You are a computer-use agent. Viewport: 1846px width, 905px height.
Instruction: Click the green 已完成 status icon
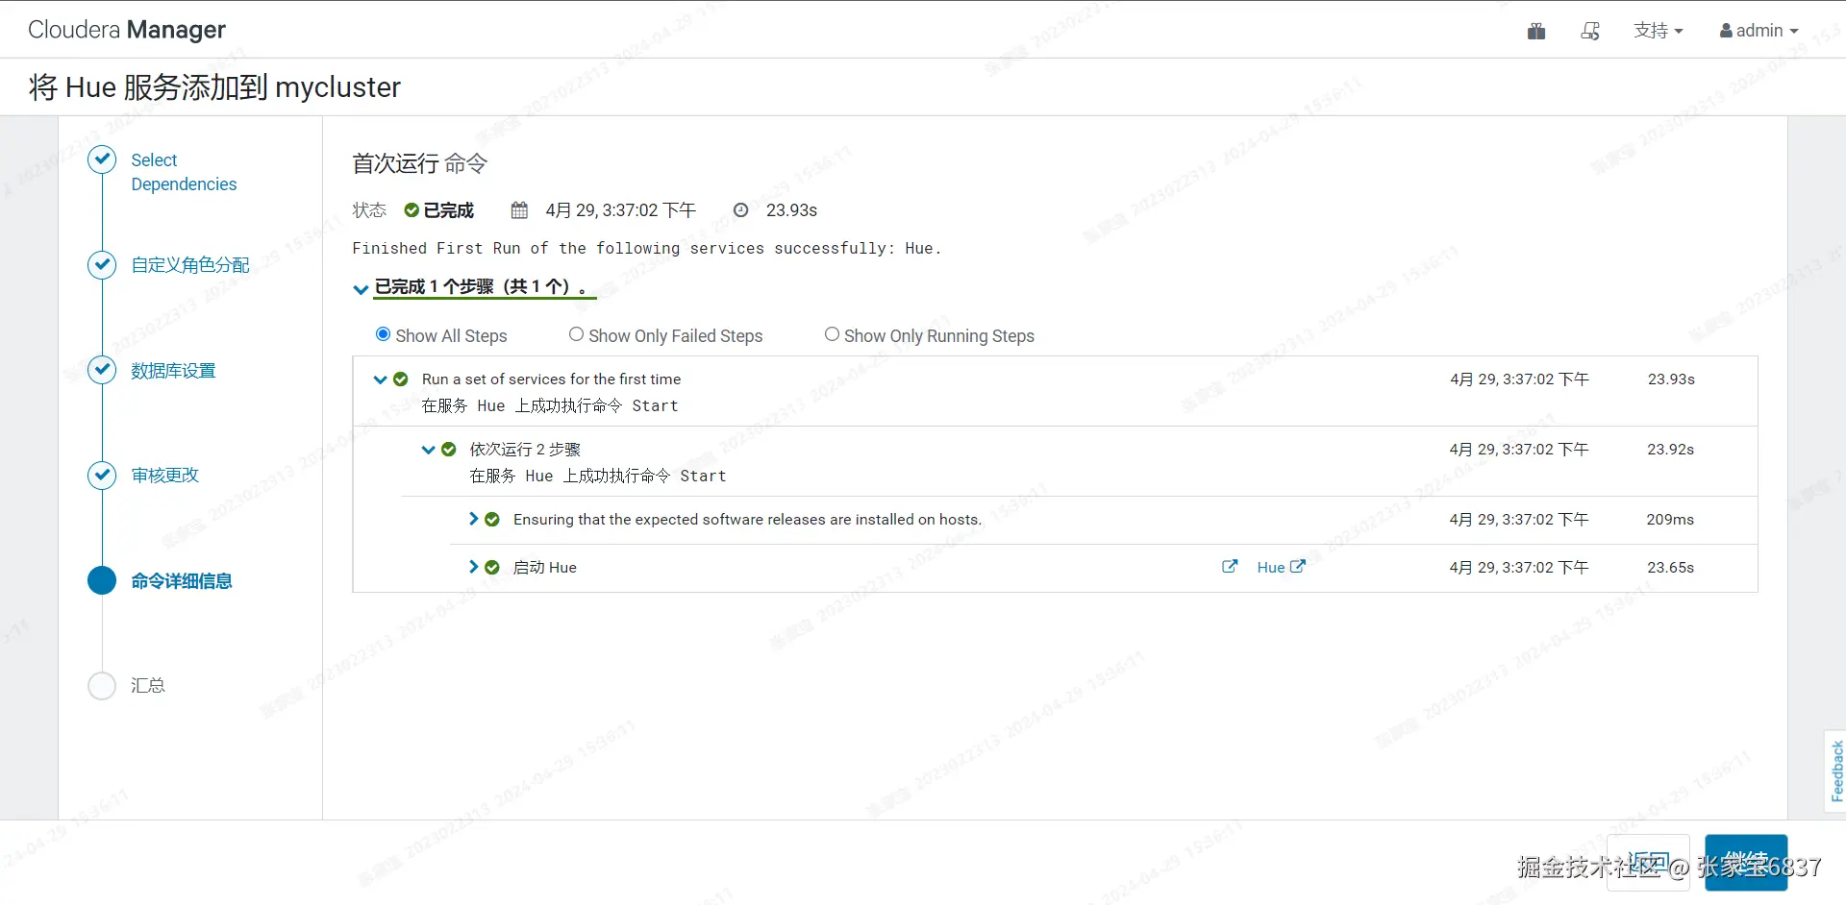pyautogui.click(x=412, y=210)
